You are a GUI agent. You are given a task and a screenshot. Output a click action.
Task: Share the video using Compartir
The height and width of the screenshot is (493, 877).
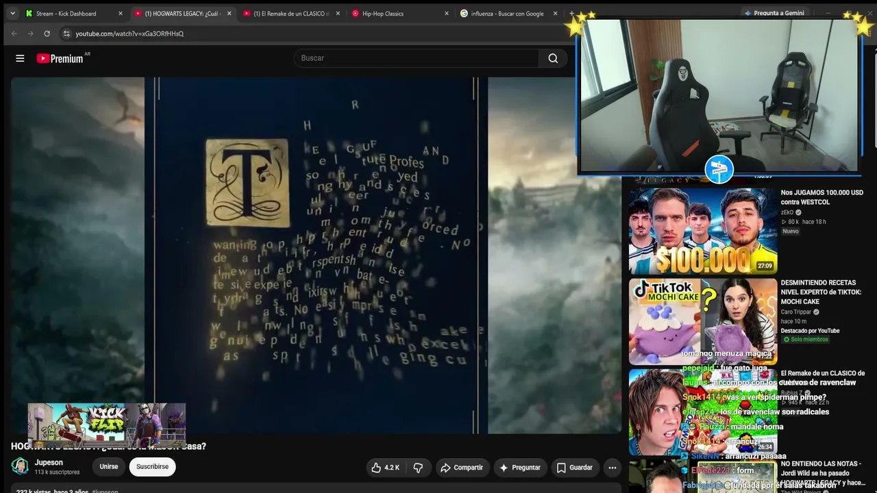click(x=462, y=468)
